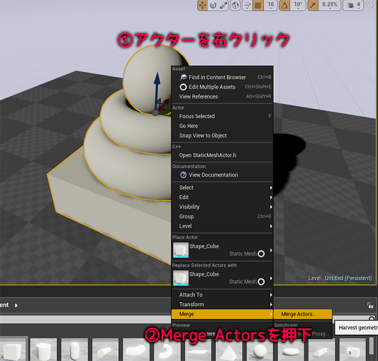
Task: Choose Find in Content Browser
Action: coord(222,77)
